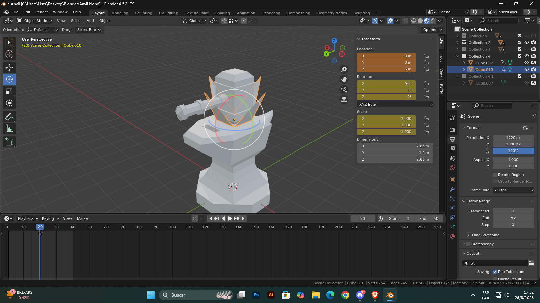
Task: Open the Marker menu in timeline
Action: [x=83, y=218]
